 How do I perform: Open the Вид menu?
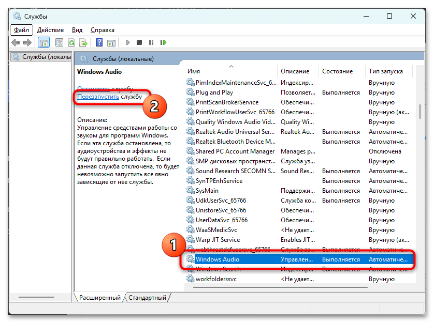77,30
